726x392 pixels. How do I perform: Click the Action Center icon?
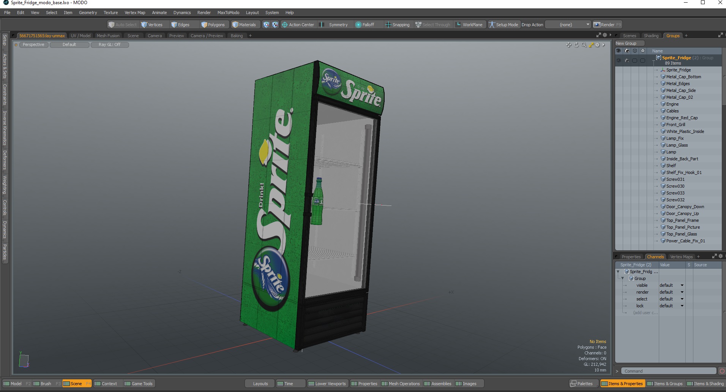click(284, 25)
